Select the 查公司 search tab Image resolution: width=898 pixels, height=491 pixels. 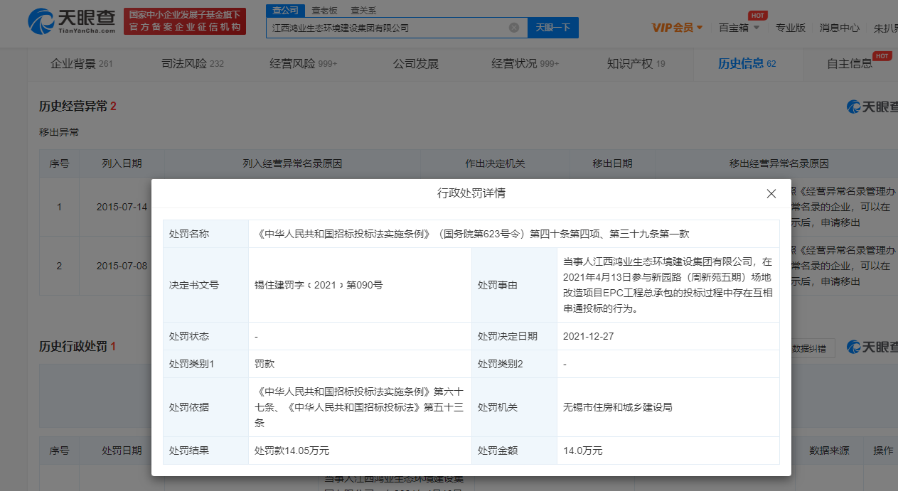(x=286, y=10)
